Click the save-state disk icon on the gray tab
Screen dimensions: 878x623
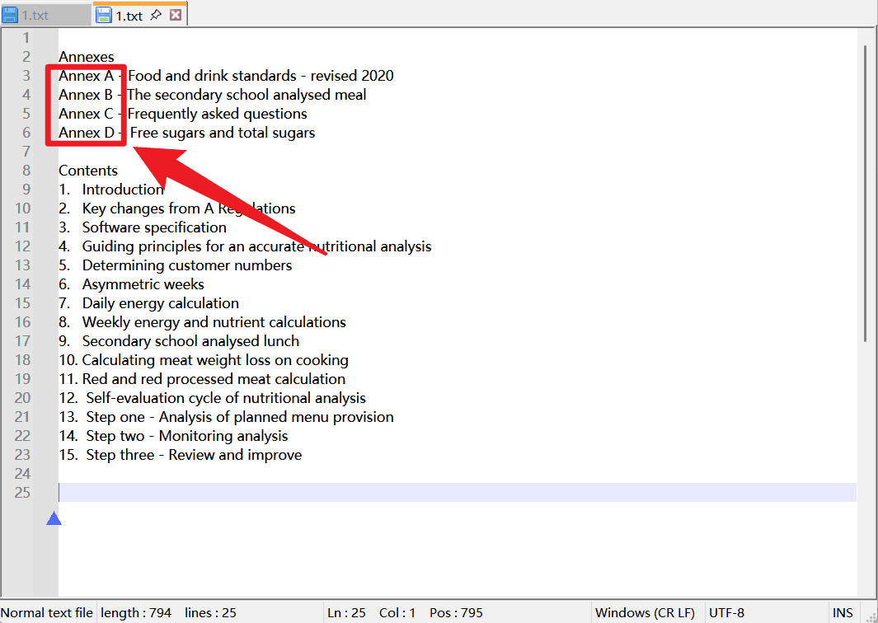tap(11, 15)
